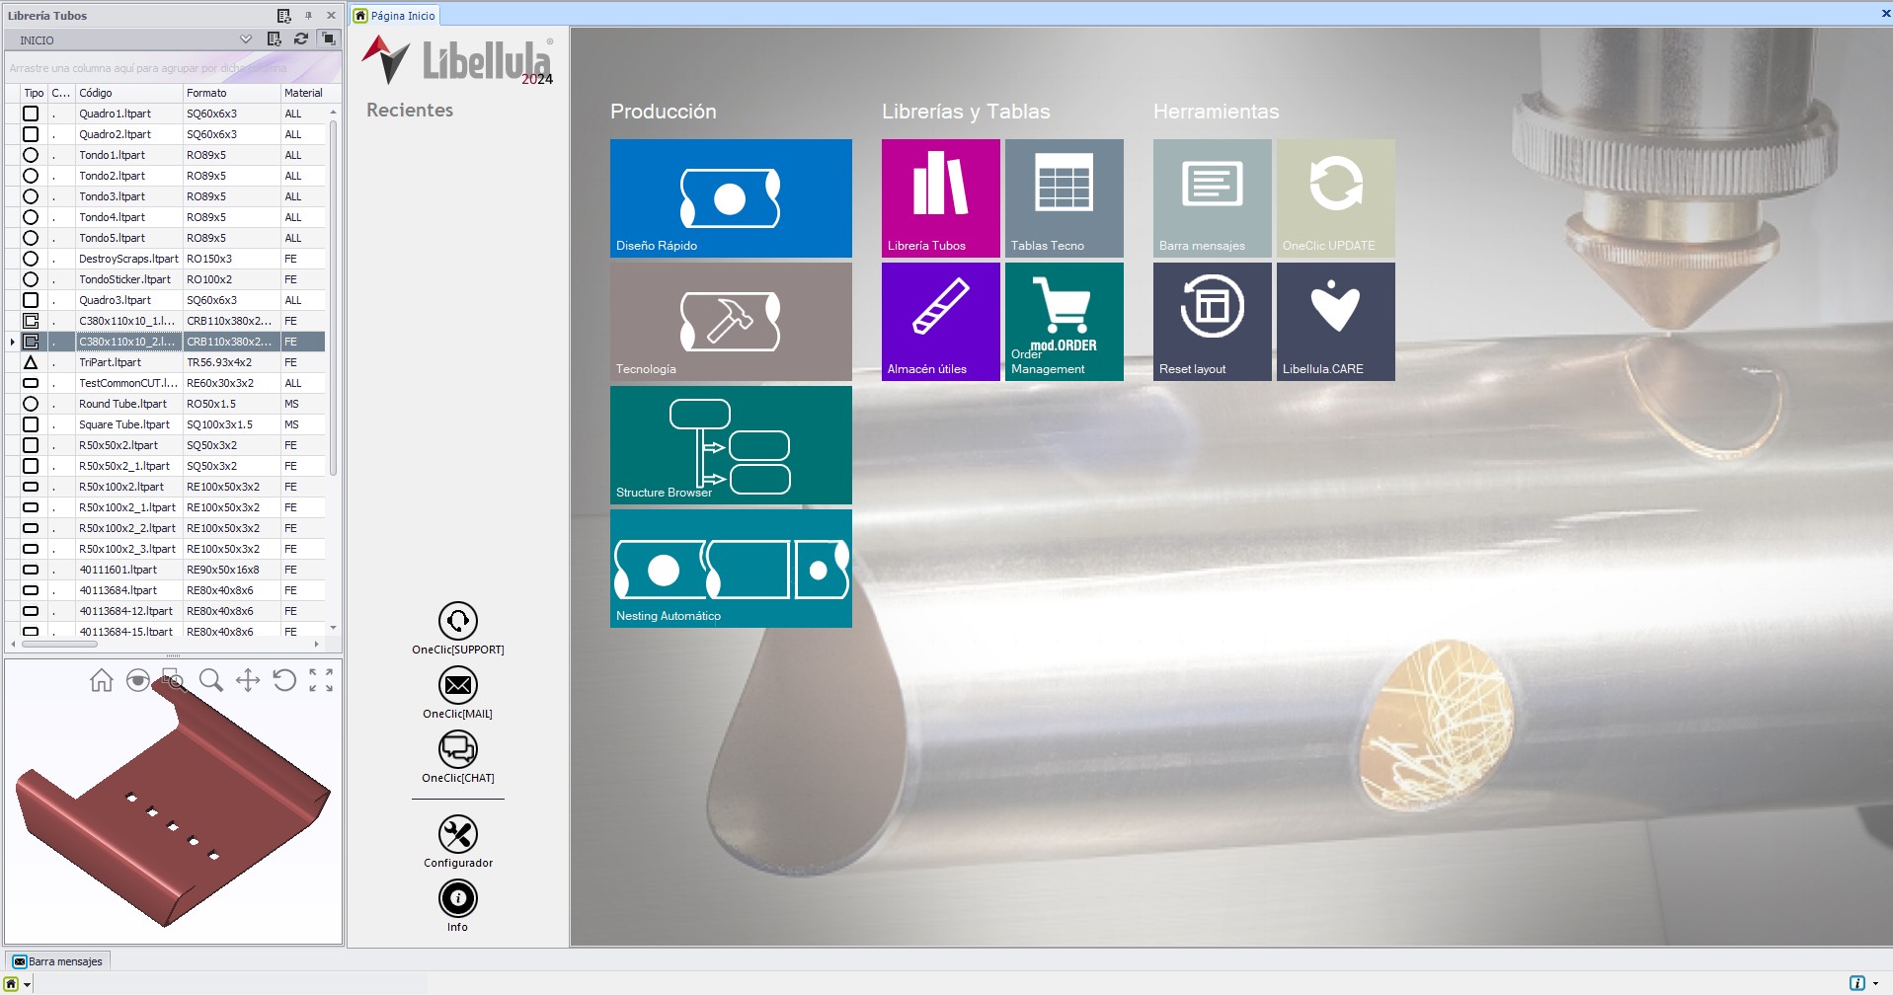1893x995 pixels.
Task: Run the OneClic UPDATE tile
Action: coord(1336,198)
